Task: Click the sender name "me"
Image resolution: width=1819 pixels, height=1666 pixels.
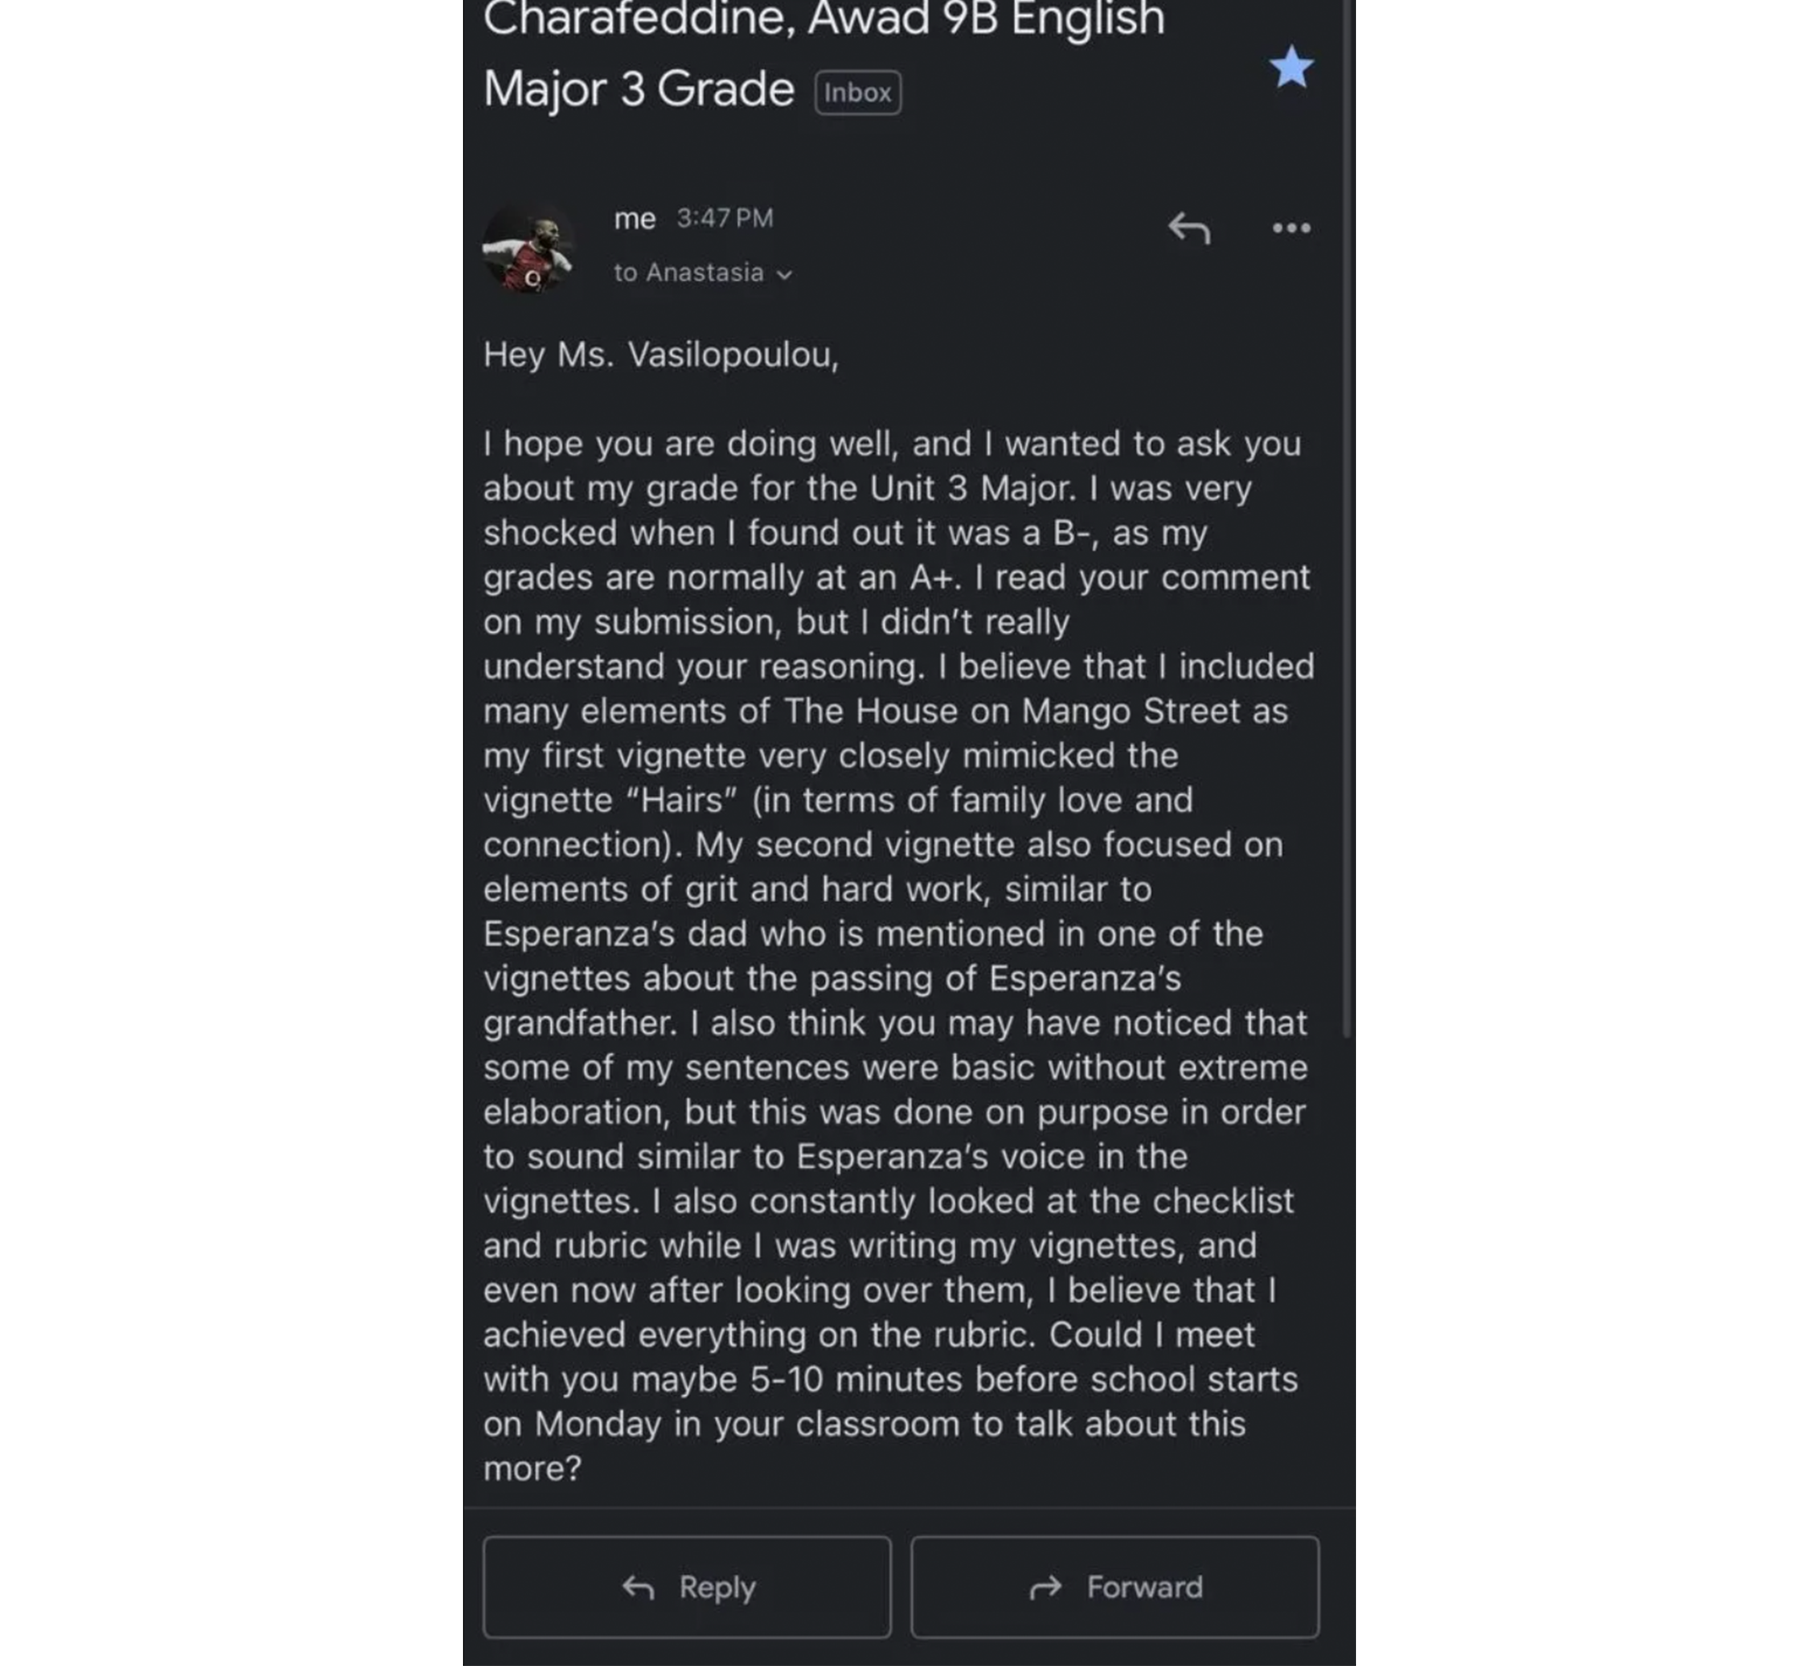Action: click(x=634, y=219)
